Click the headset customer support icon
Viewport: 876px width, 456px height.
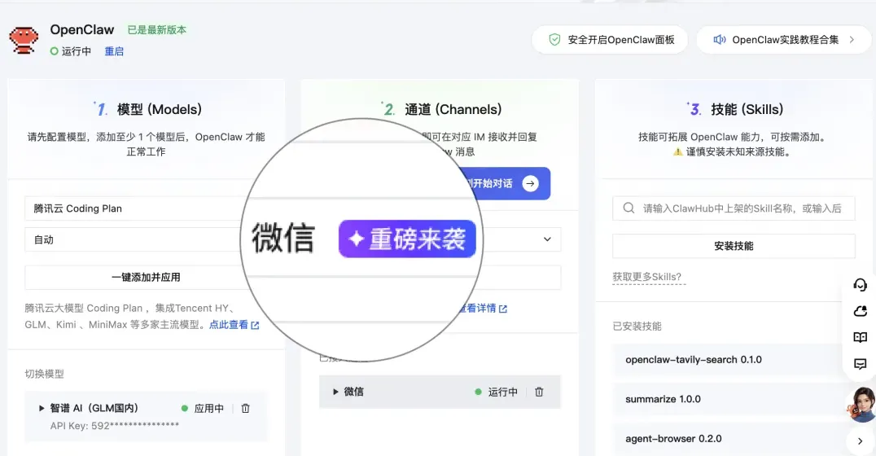[861, 285]
